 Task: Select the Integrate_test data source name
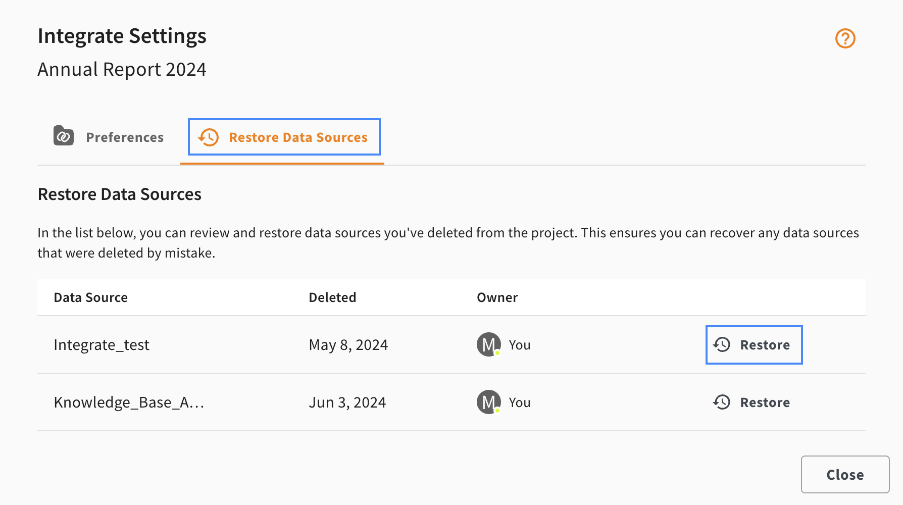(x=102, y=345)
